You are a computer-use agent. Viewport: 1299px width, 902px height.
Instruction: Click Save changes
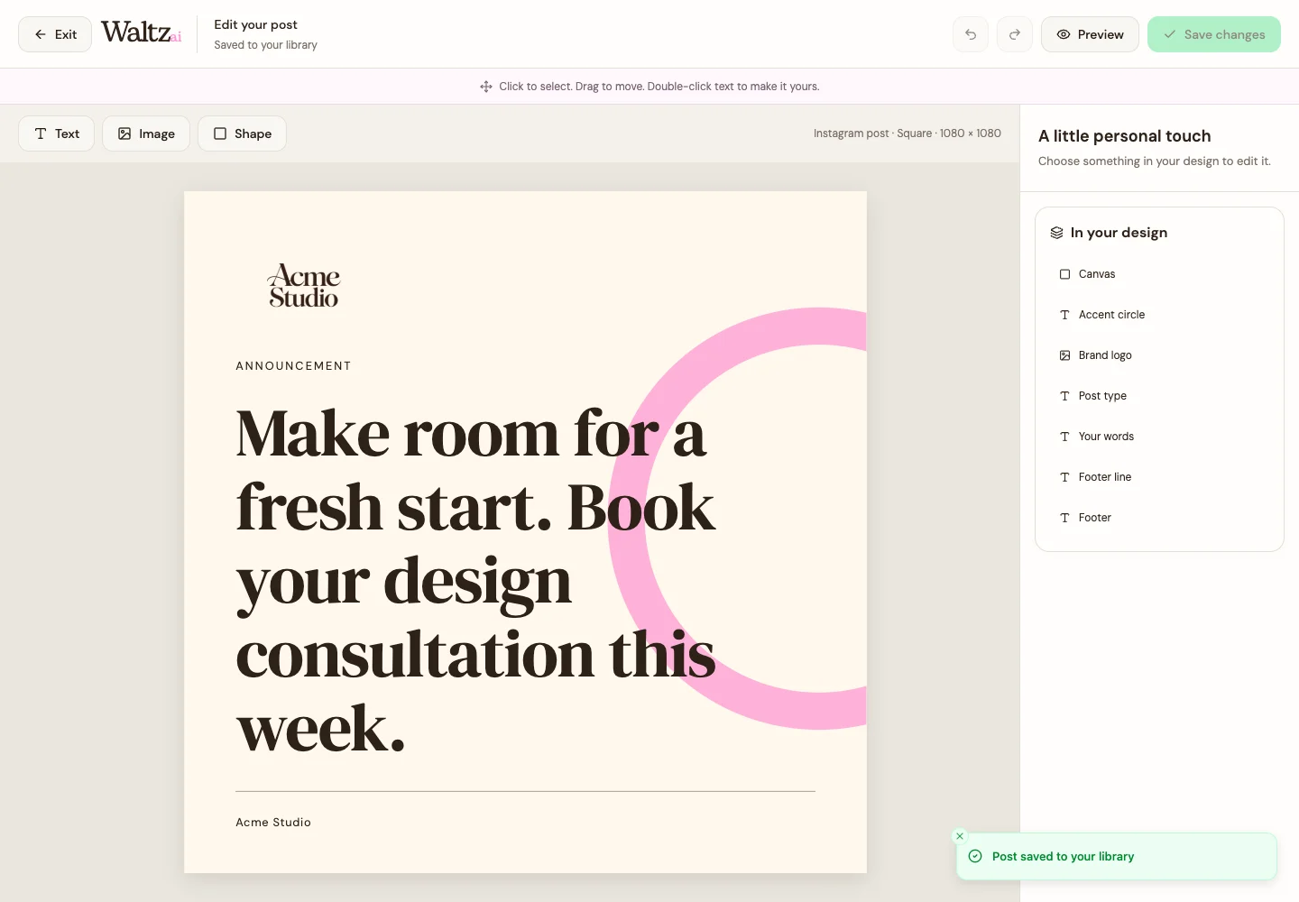point(1214,34)
